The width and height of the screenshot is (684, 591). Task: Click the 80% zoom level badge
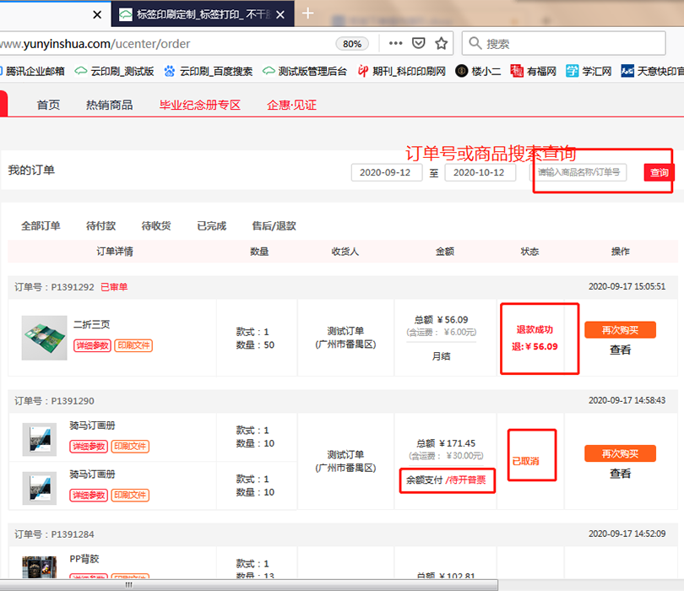coord(352,44)
